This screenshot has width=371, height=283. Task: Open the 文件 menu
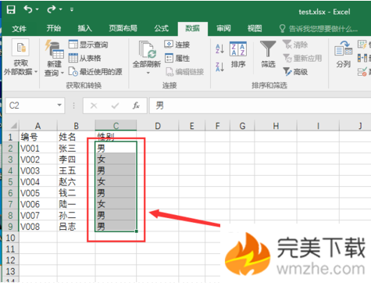coord(19,28)
